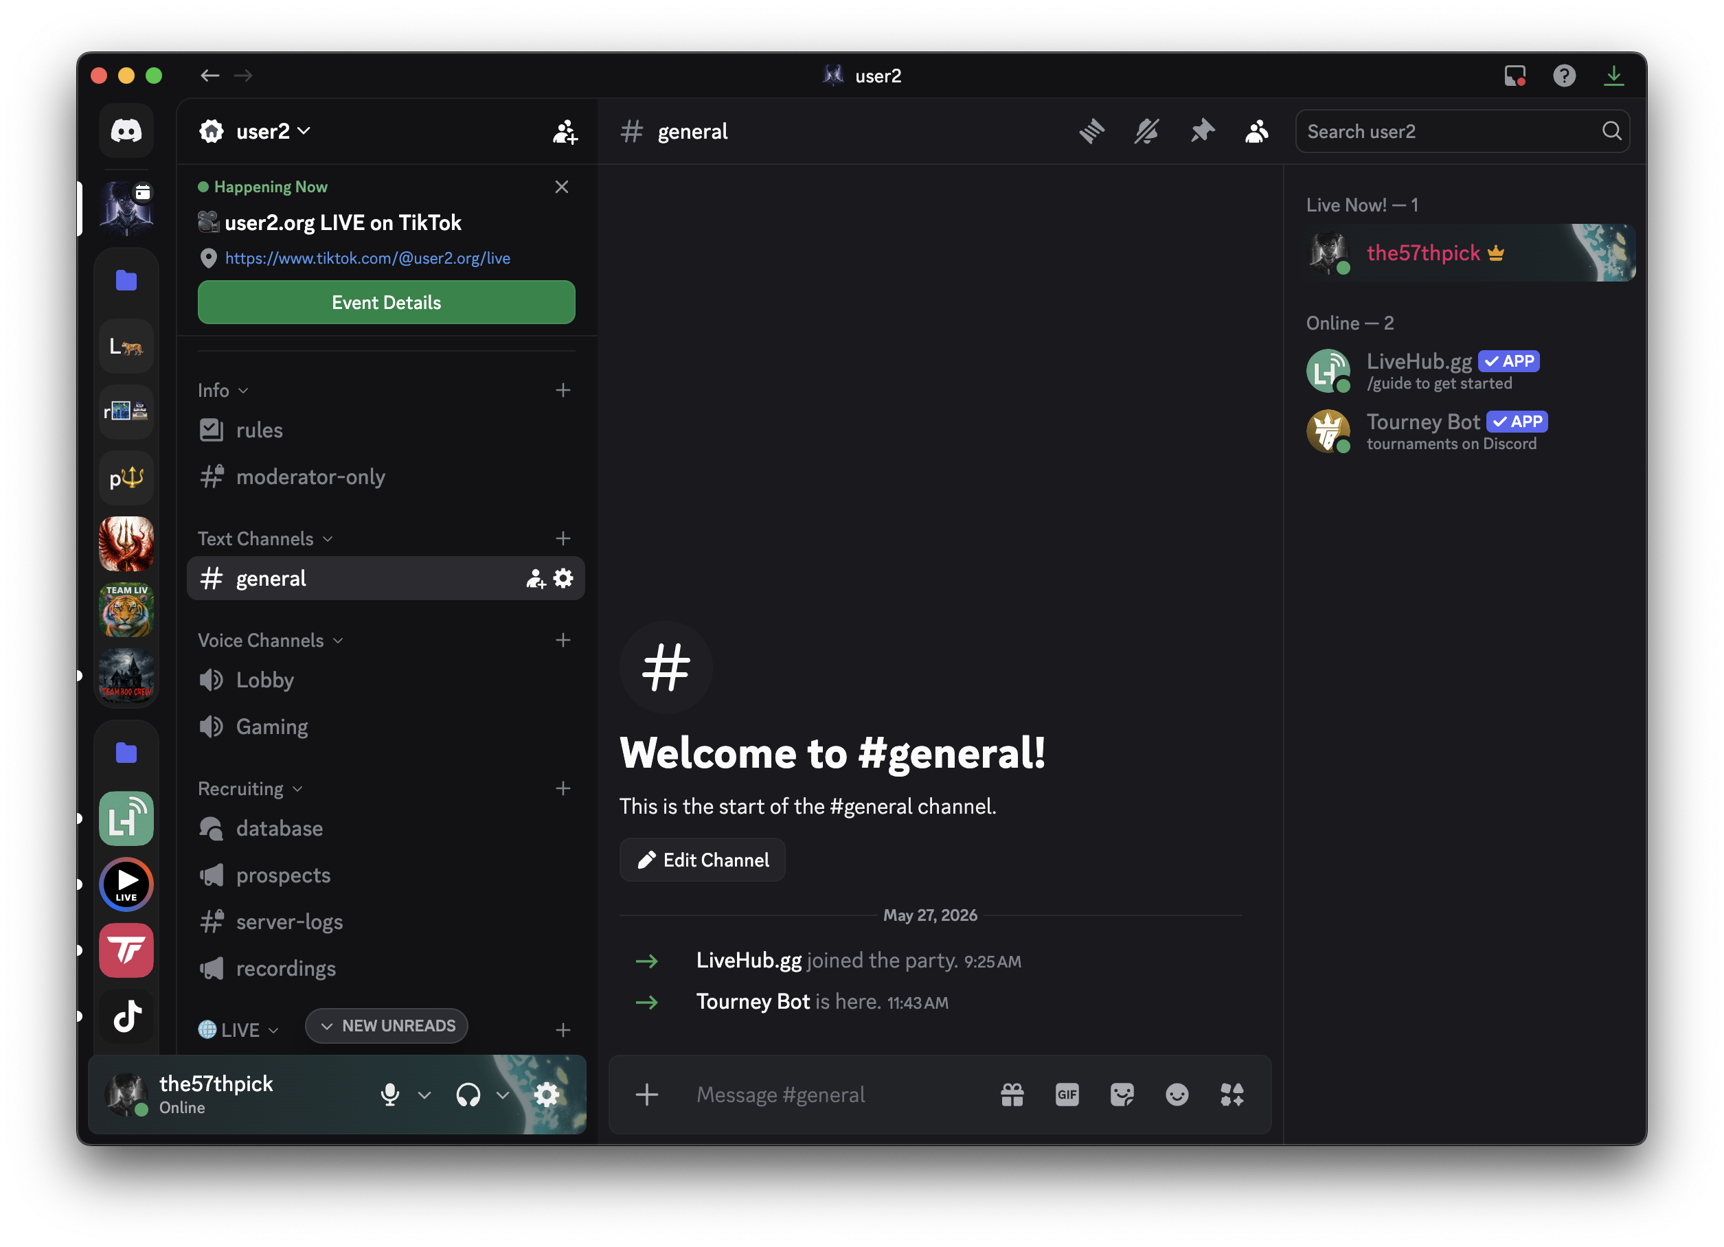Screen dimensions: 1724x1247
Task: Open the recordings channel
Action: [x=386, y=968]
